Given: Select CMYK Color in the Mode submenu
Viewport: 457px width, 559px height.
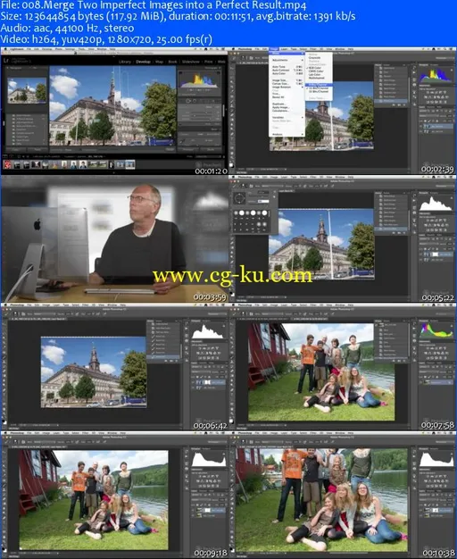Looking at the screenshot, I should coord(319,71).
